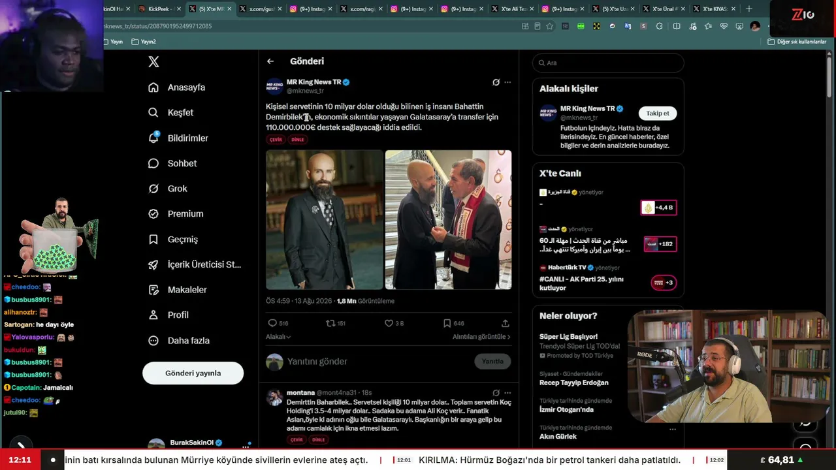Click the Grok icon on MR King News post

496,82
